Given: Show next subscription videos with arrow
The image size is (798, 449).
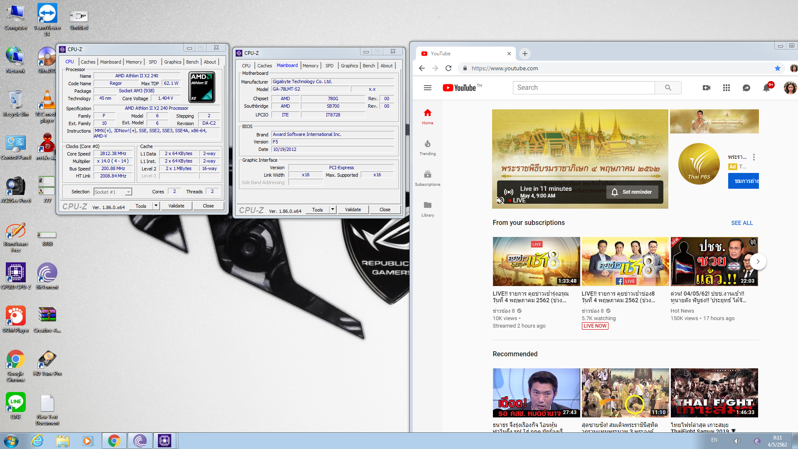Looking at the screenshot, I should click(758, 262).
